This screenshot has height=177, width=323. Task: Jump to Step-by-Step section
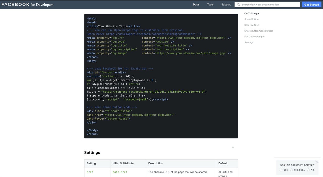pyautogui.click(x=252, y=25)
